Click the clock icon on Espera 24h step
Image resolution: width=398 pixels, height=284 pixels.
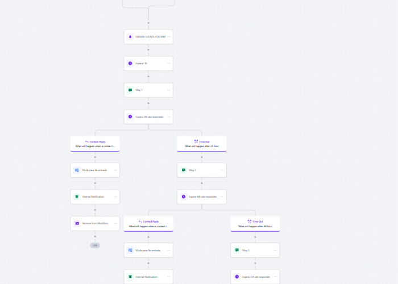point(130,116)
